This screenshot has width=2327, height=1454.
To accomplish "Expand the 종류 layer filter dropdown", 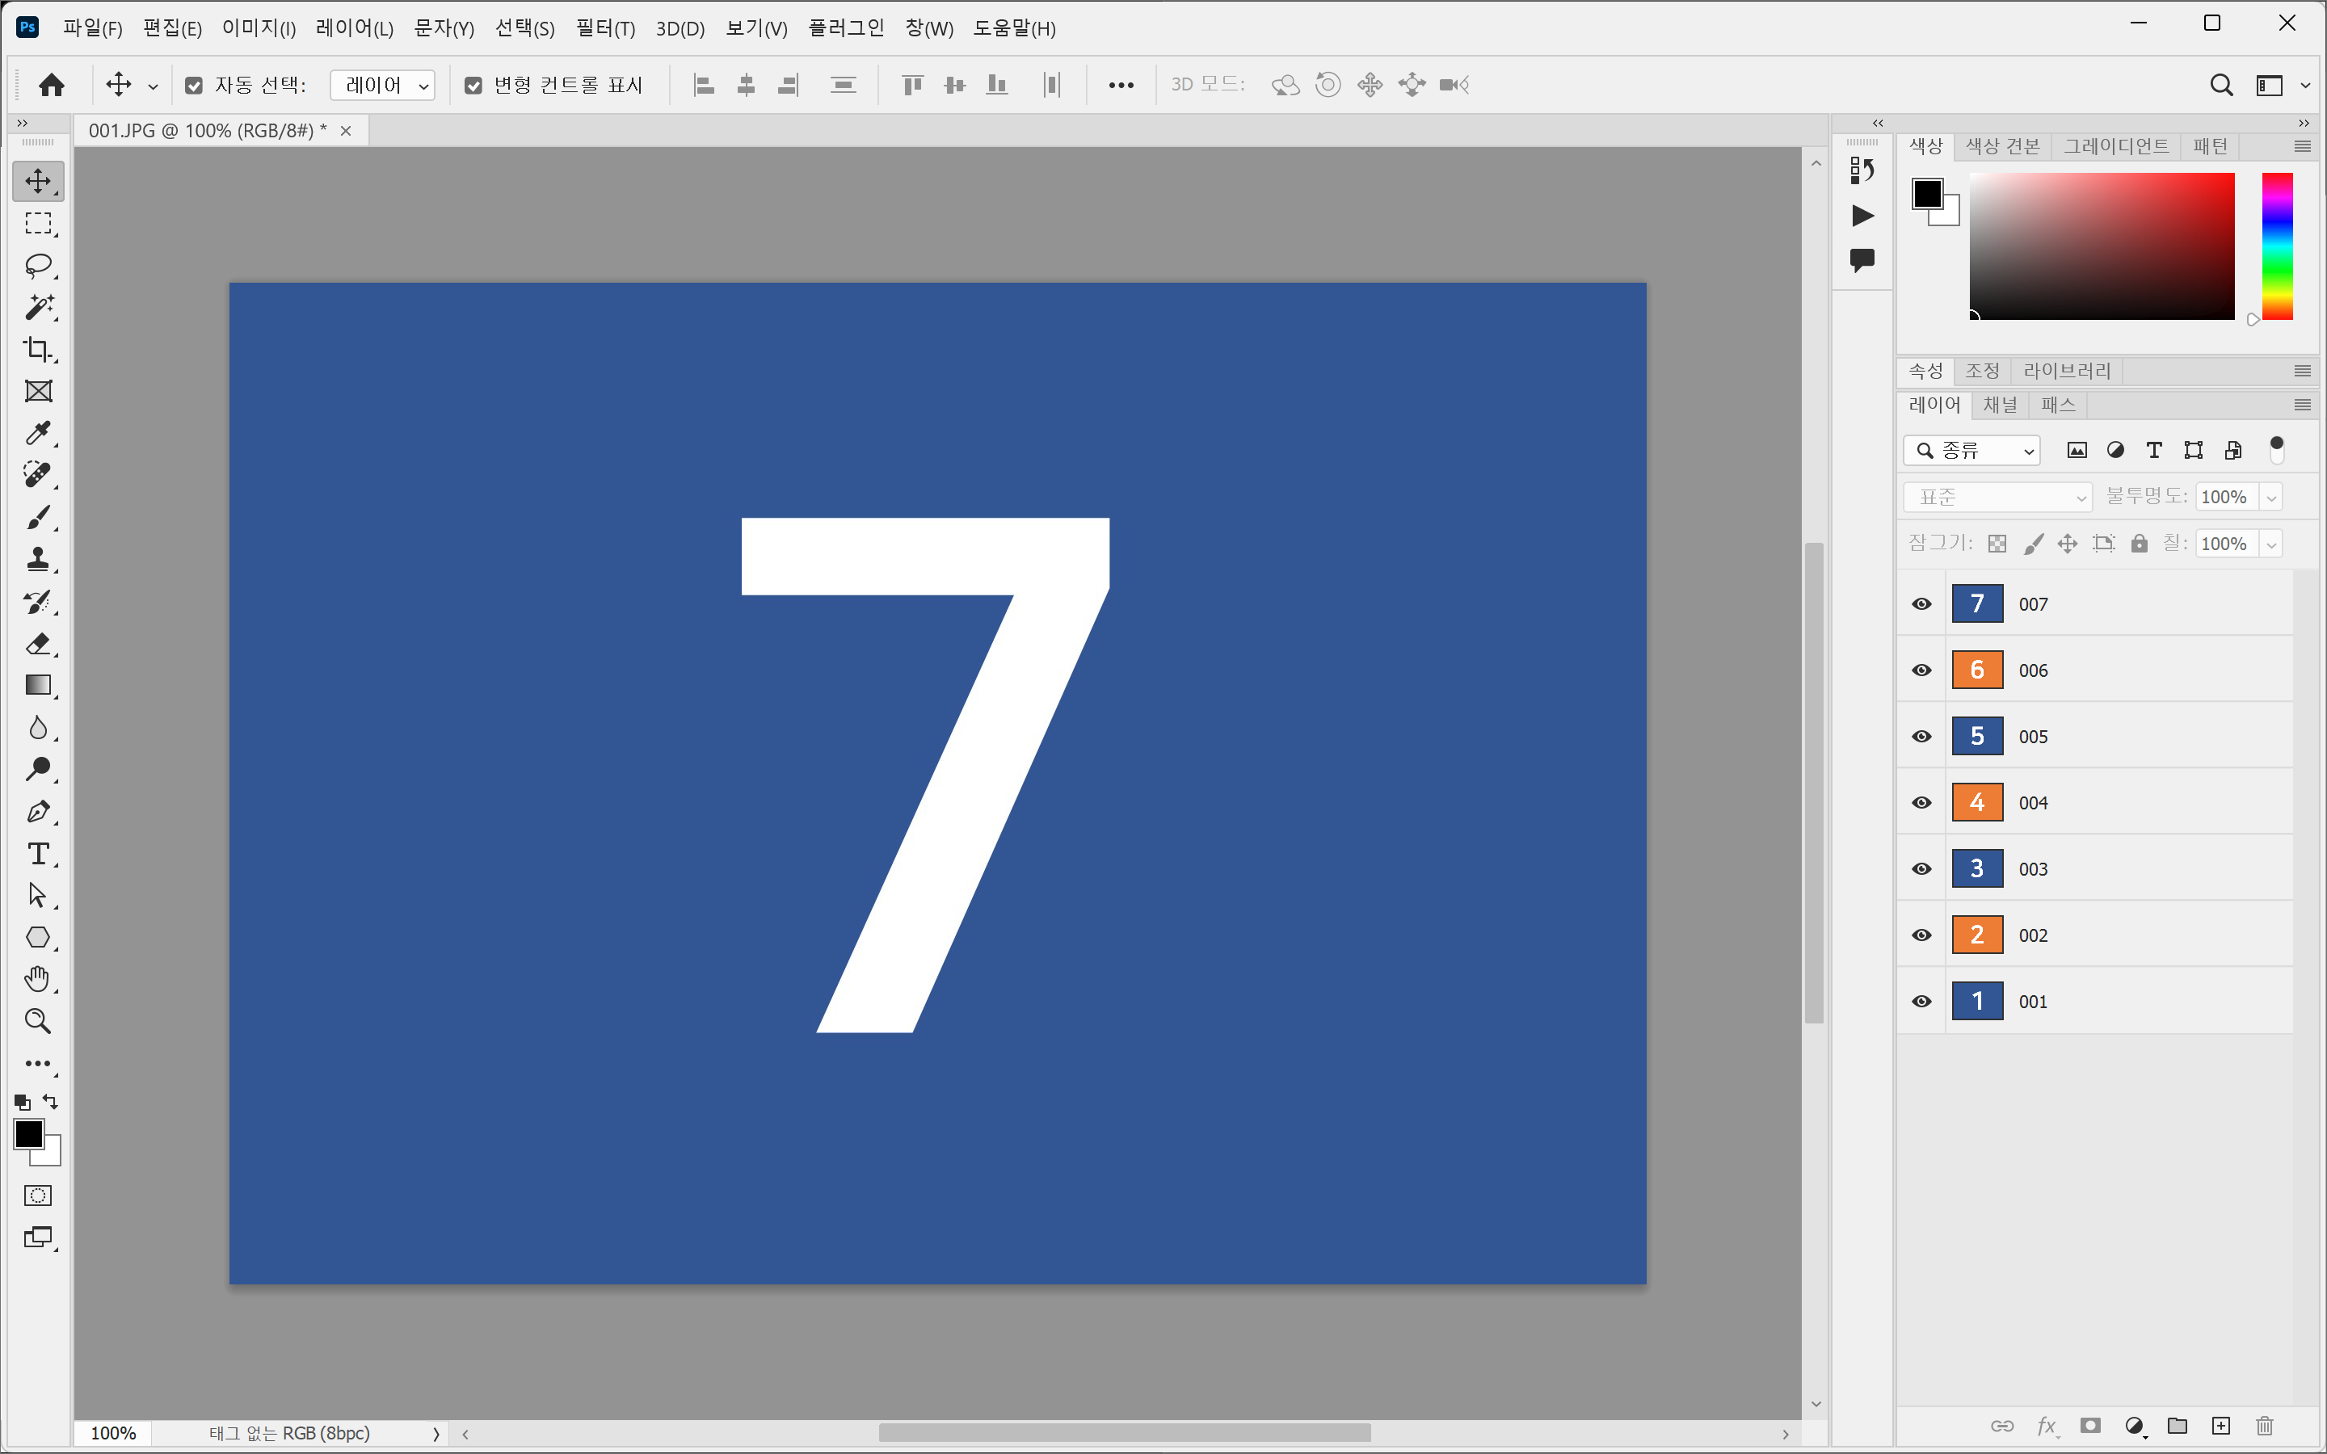I will [x=1971, y=450].
